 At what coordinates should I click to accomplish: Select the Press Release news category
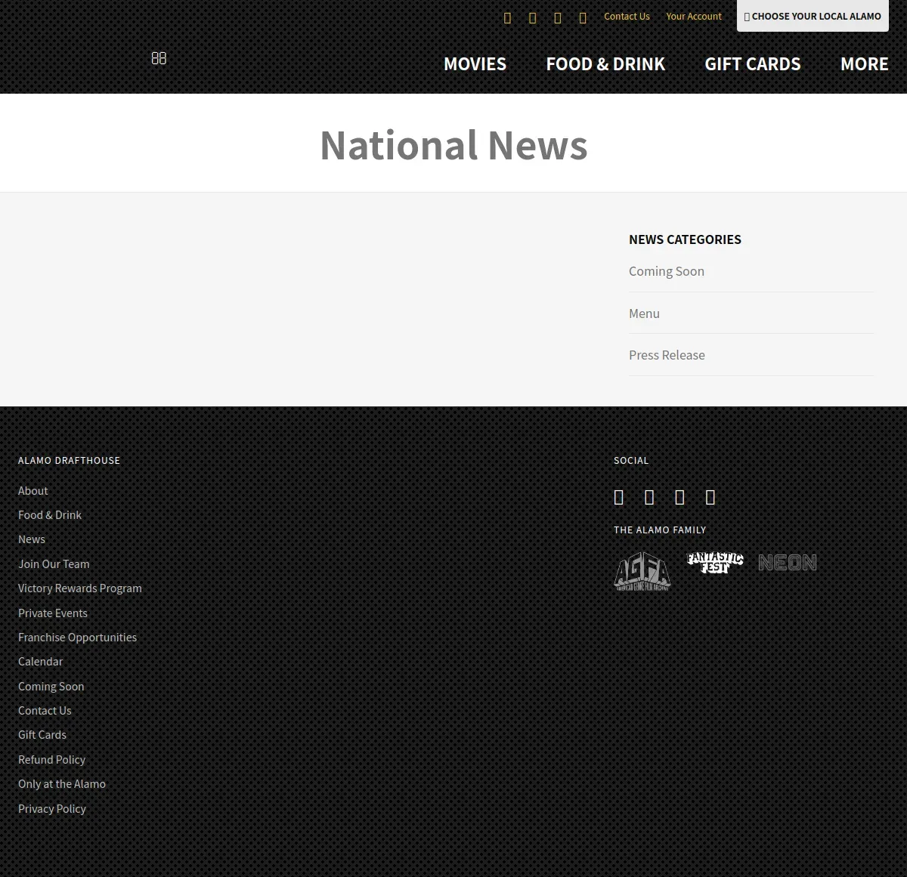point(667,355)
